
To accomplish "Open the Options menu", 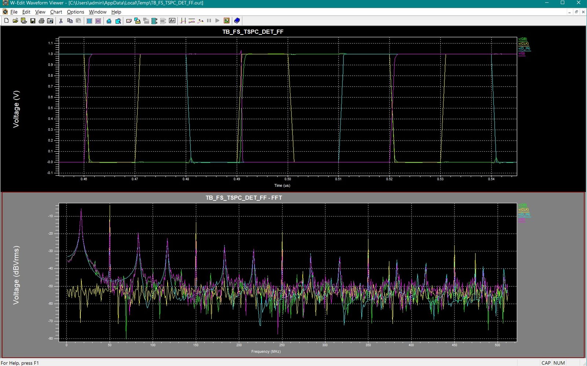I will point(75,12).
